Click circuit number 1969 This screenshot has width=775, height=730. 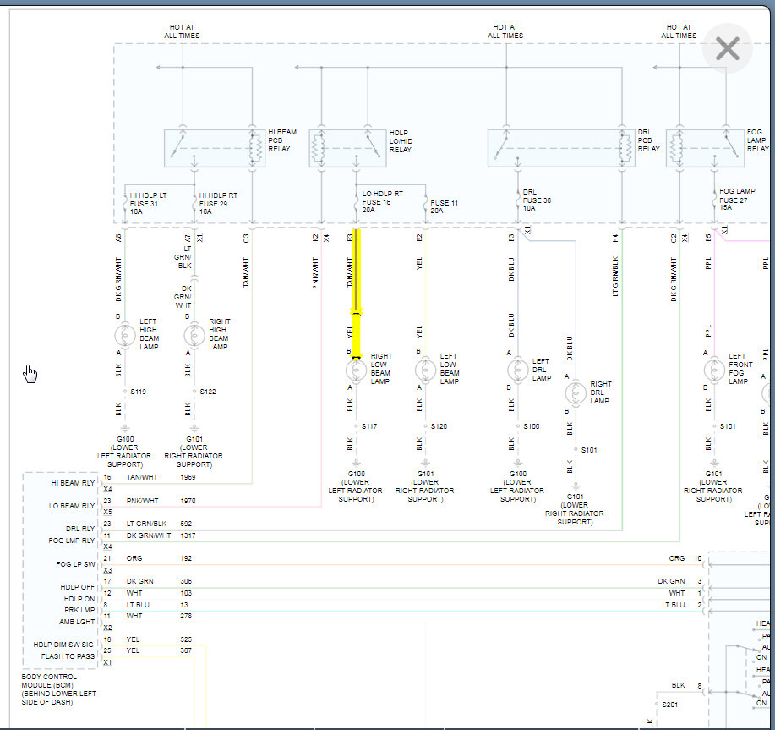tap(188, 477)
